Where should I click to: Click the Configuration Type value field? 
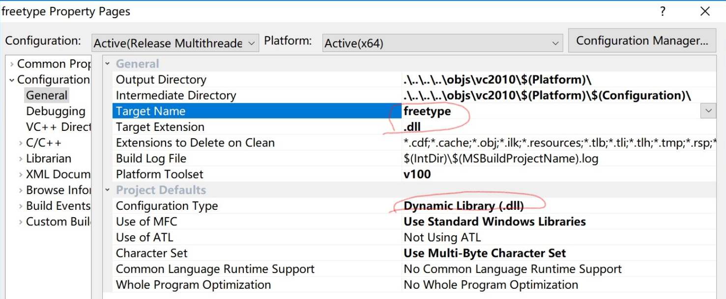click(x=464, y=206)
